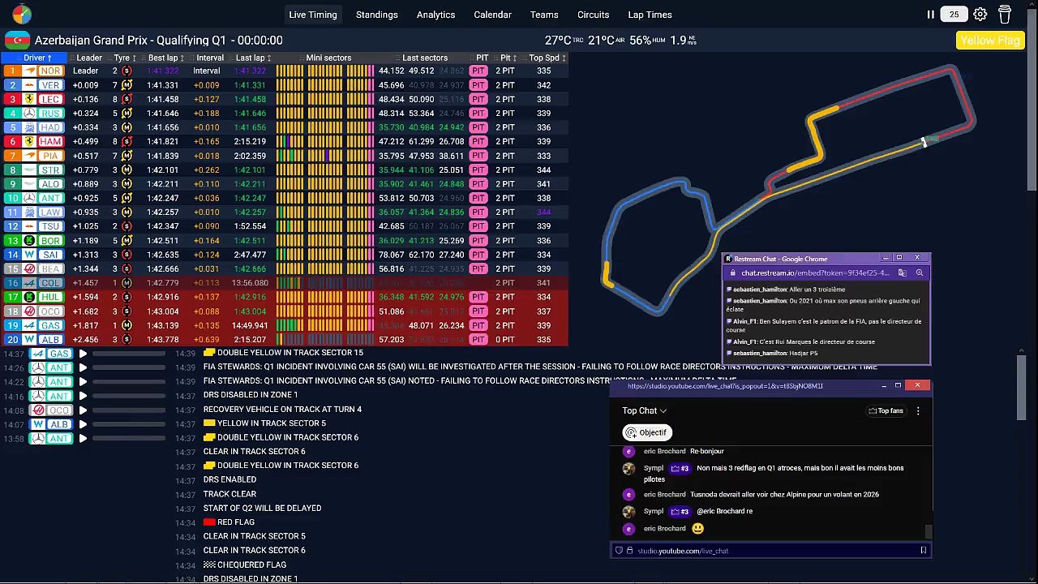The image size is (1038, 584).
Task: Click the PIT badge on the RUS row
Action: (478, 113)
